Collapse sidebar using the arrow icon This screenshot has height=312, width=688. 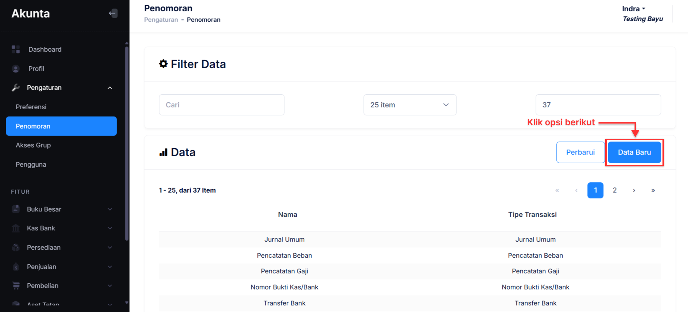point(113,13)
